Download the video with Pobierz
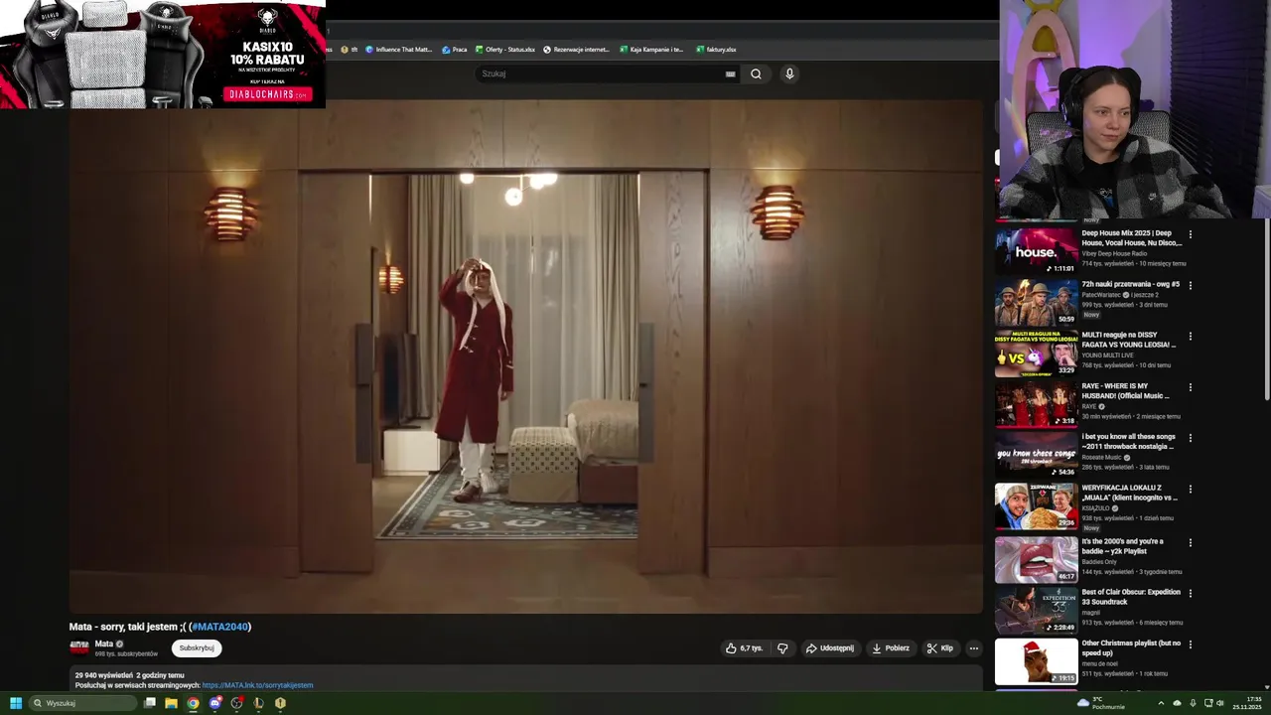Screen dimensions: 1271x715 (x=891, y=648)
